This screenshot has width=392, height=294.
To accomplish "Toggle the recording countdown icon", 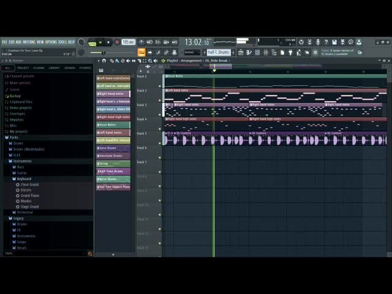I will coord(158,42).
